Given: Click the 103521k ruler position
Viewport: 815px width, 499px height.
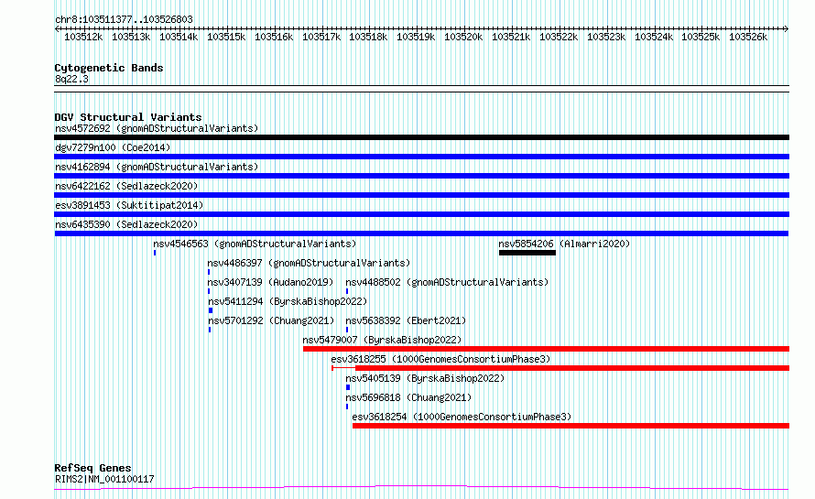Looking at the screenshot, I should click(x=511, y=37).
